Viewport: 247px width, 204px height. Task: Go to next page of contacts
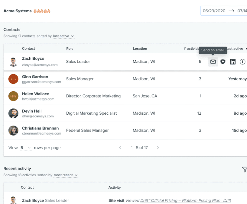click(158, 148)
